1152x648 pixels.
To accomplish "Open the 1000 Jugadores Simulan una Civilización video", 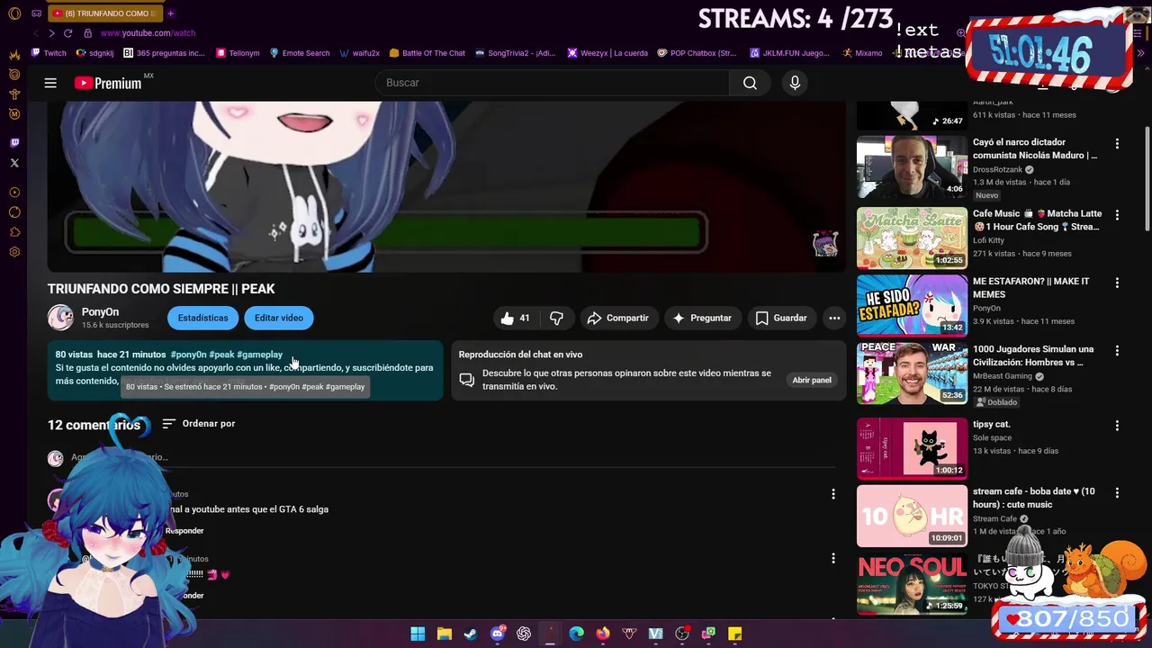I will click(912, 373).
